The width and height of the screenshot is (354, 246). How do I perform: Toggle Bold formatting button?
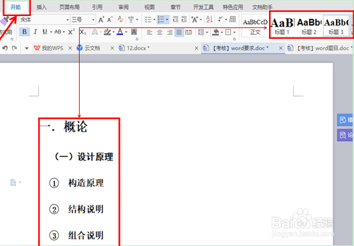pyautogui.click(x=24, y=32)
